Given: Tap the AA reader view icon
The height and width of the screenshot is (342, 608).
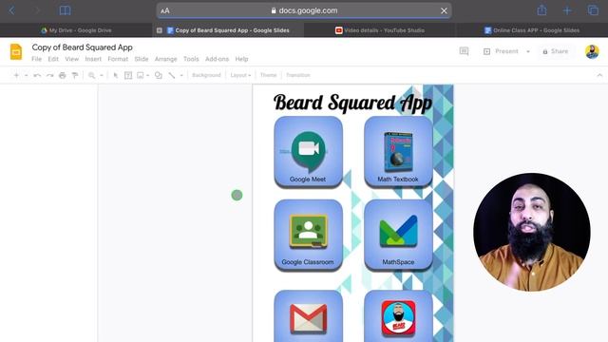Looking at the screenshot, I should point(164,10).
